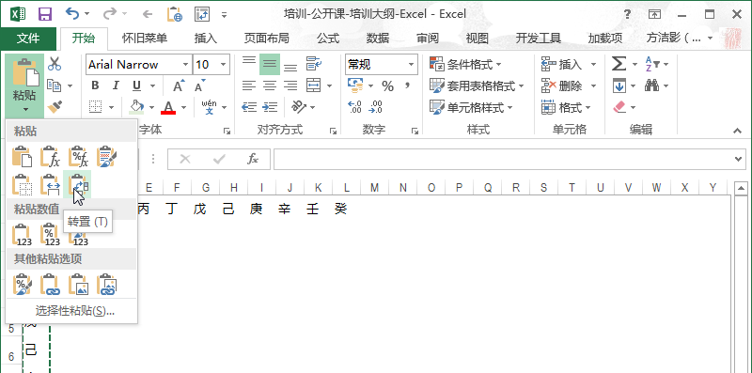Image resolution: width=752 pixels, height=373 pixels.
Task: Click the Clear eraser icon
Action: pos(619,107)
